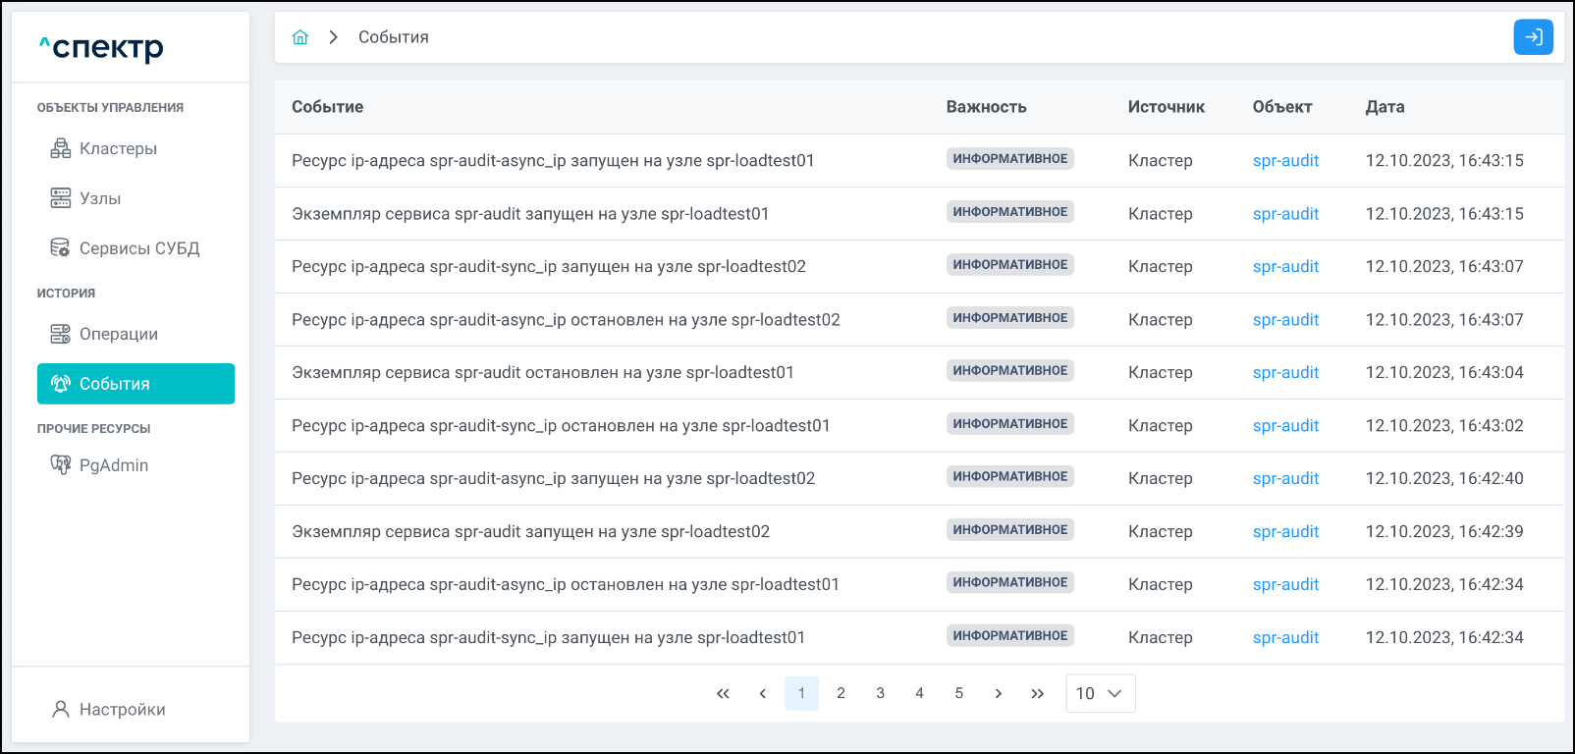Switch to page 5 of events
This screenshot has height=754, width=1575.
coord(958,693)
